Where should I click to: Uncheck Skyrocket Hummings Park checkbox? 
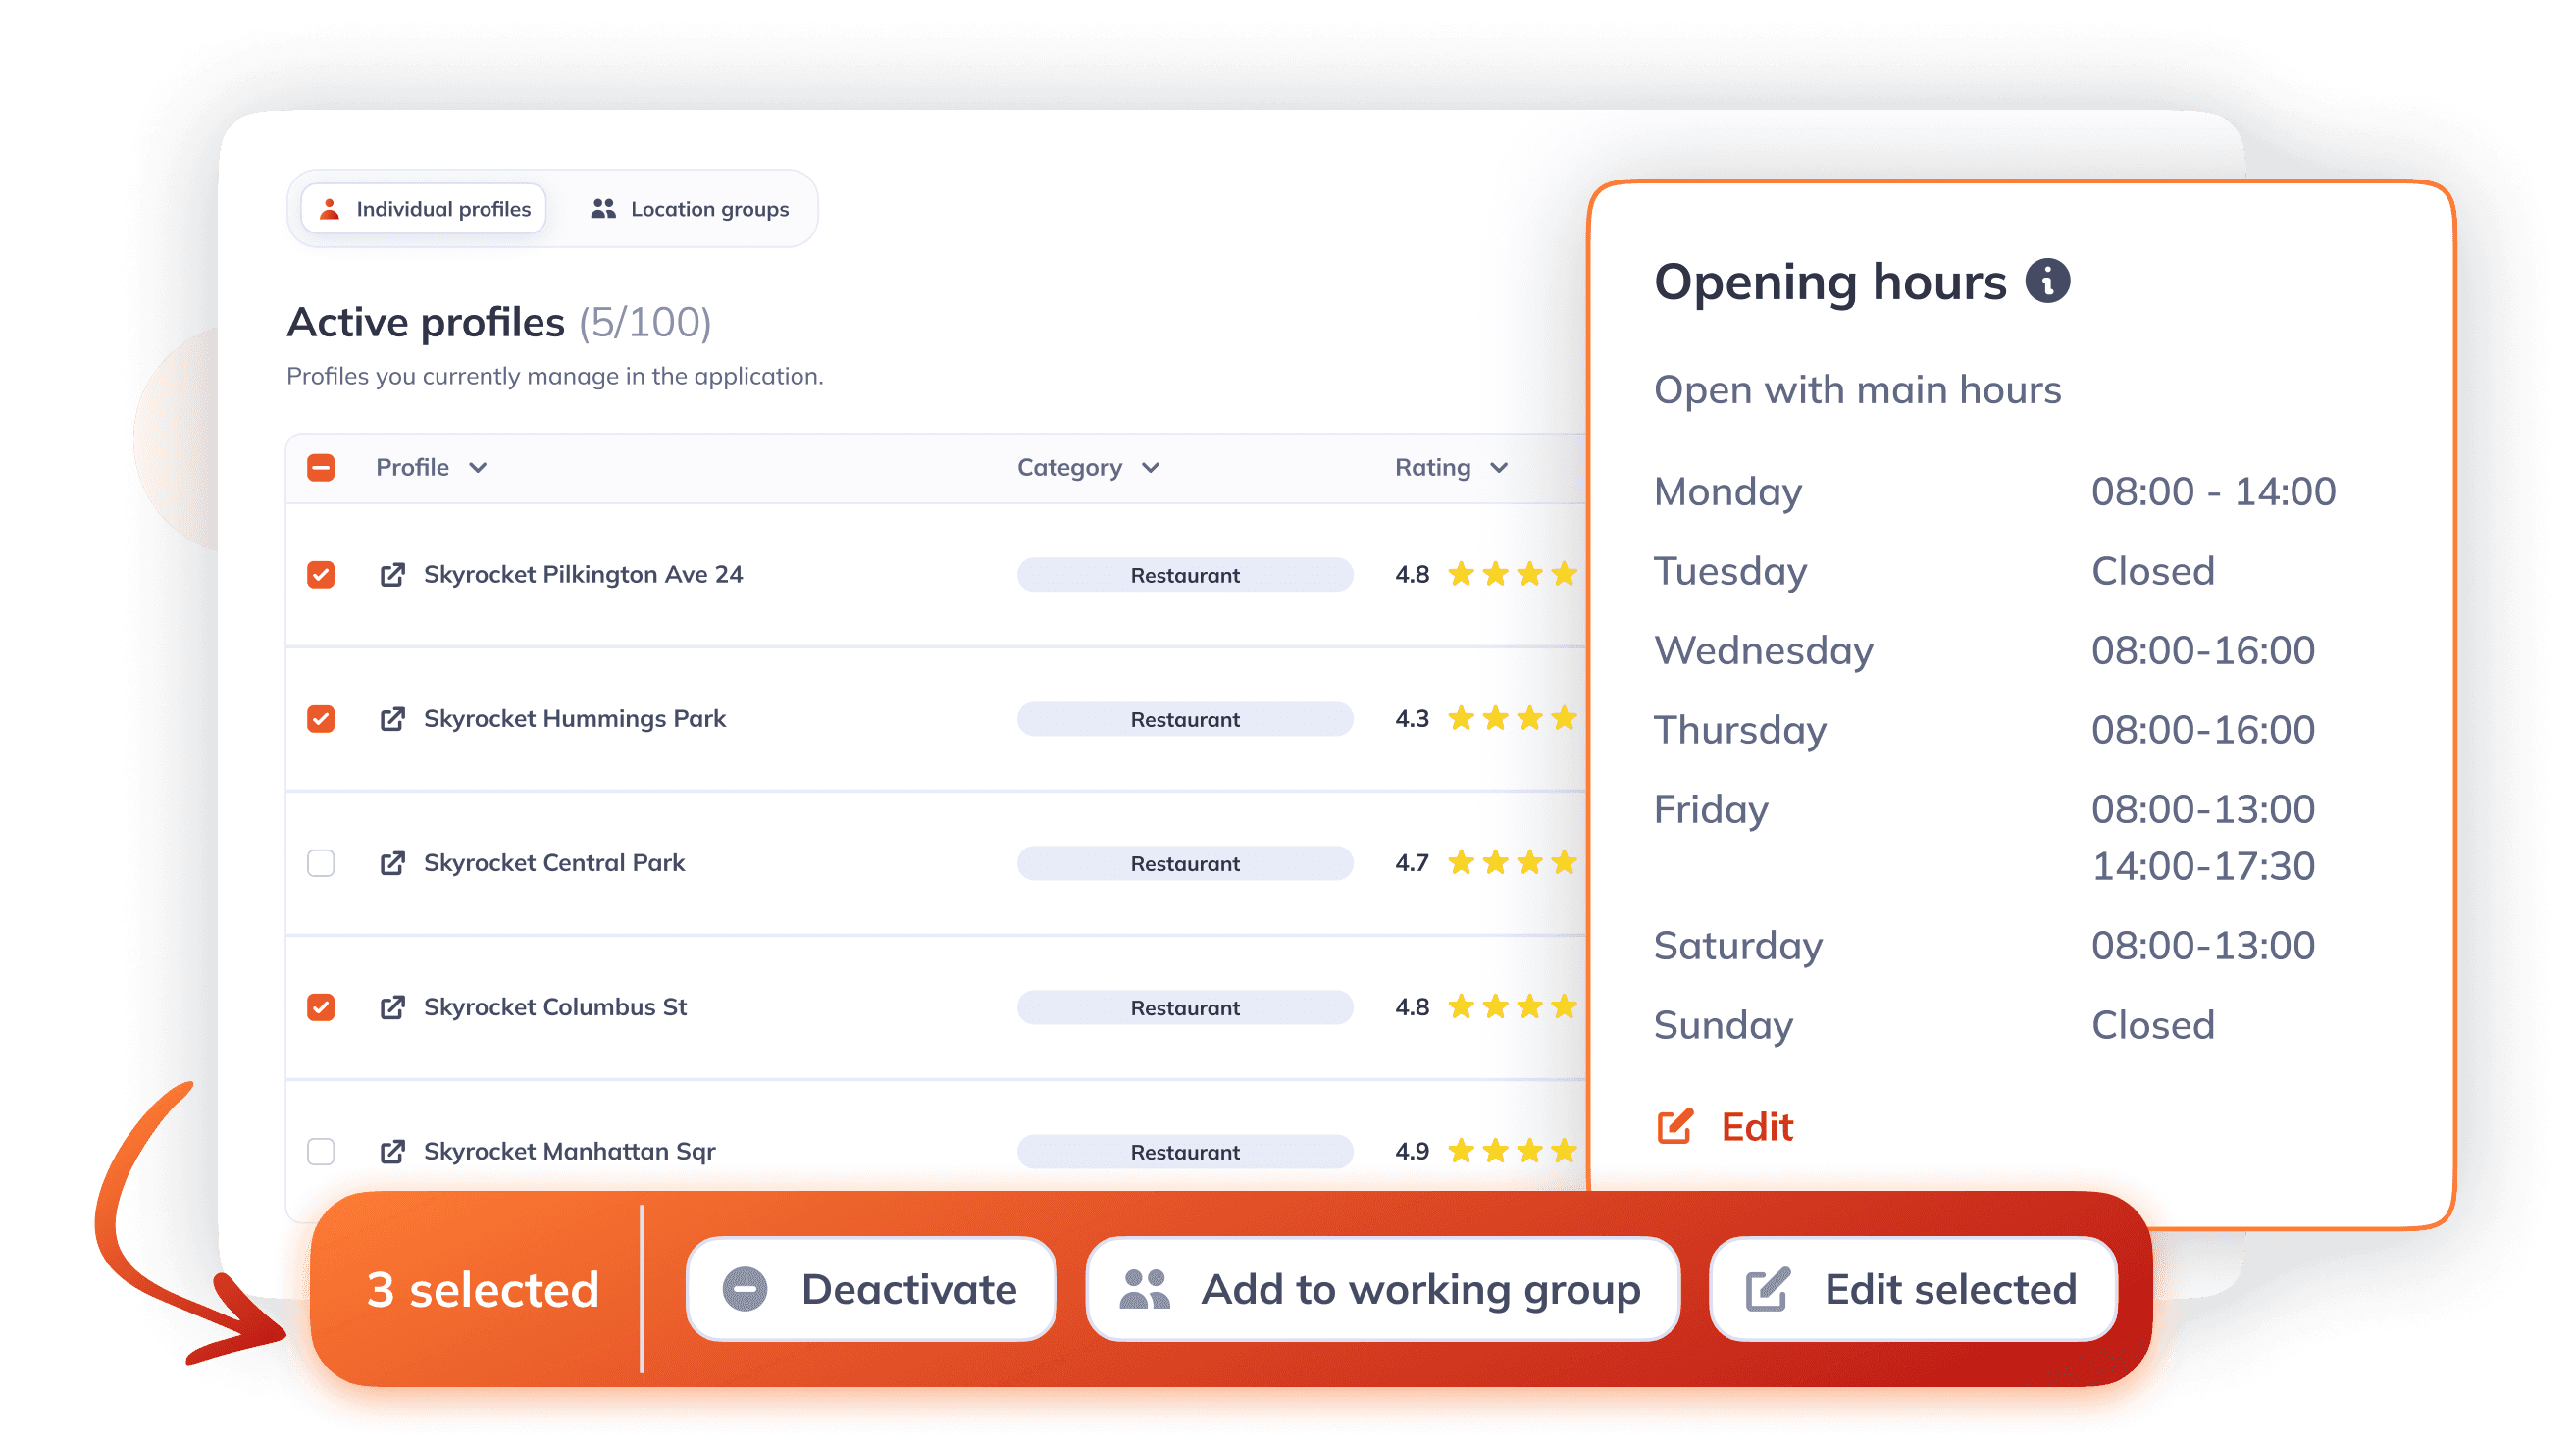pos(321,718)
